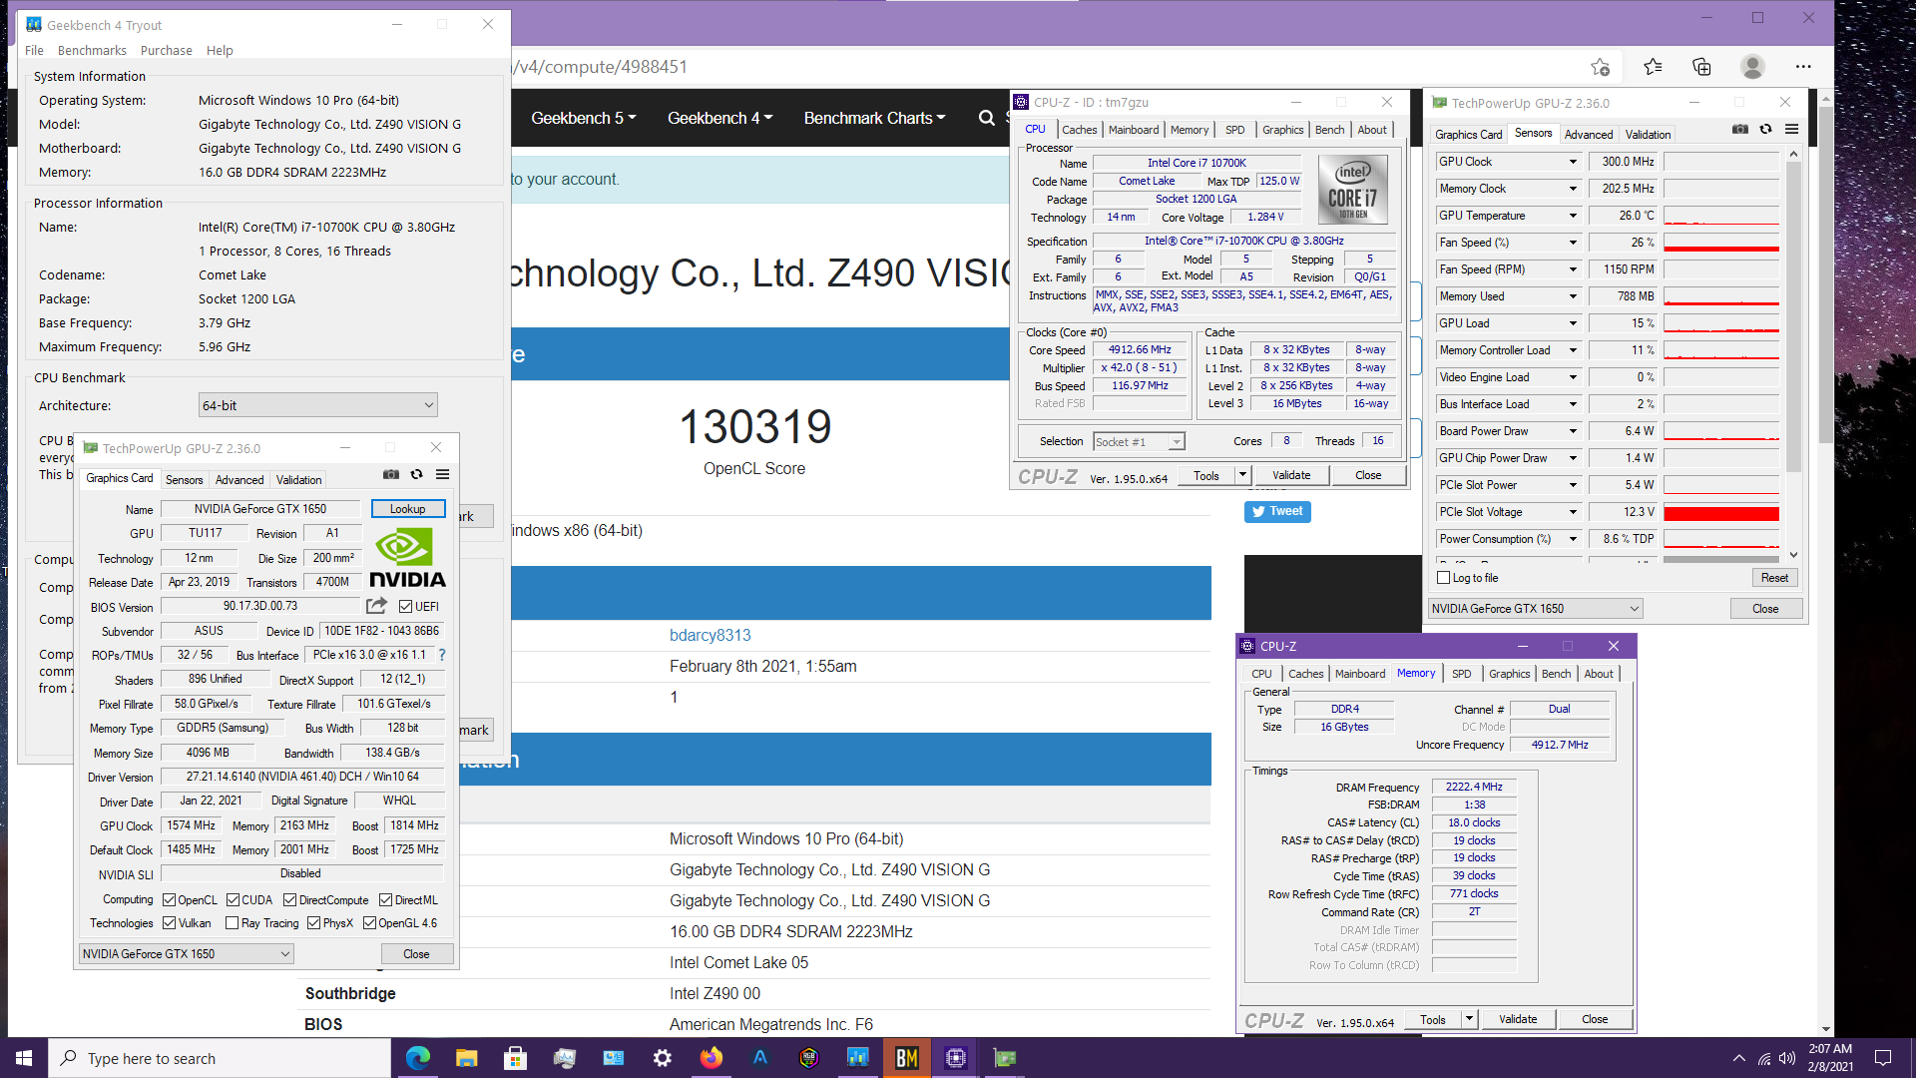This screenshot has width=1916, height=1078.
Task: Take screenshot in GPU-Z Graphics Card window
Action: [x=391, y=475]
